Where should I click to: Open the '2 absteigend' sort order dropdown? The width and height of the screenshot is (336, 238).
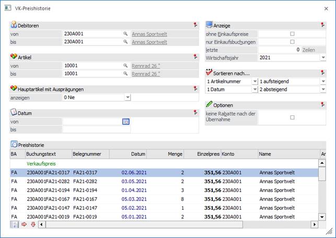click(x=323, y=90)
